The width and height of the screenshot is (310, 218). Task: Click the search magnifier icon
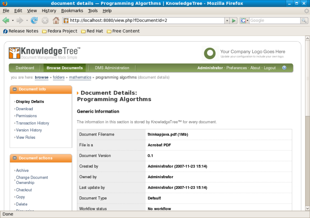(304, 20)
